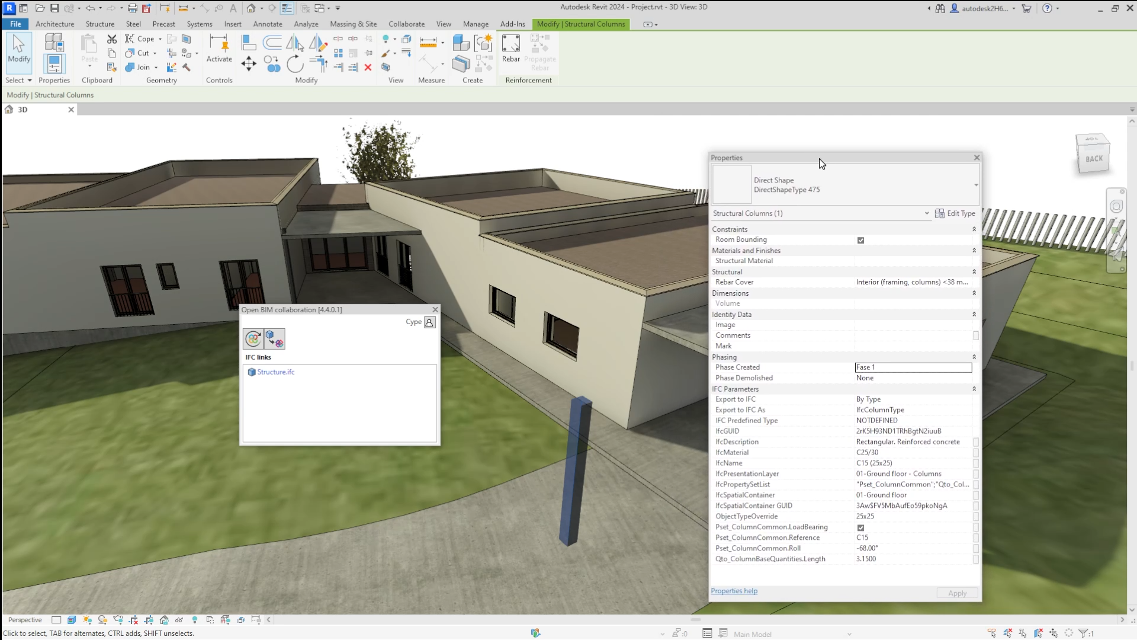Select the Move tool in Modify panel
The height and width of the screenshot is (640, 1137).
tap(249, 64)
